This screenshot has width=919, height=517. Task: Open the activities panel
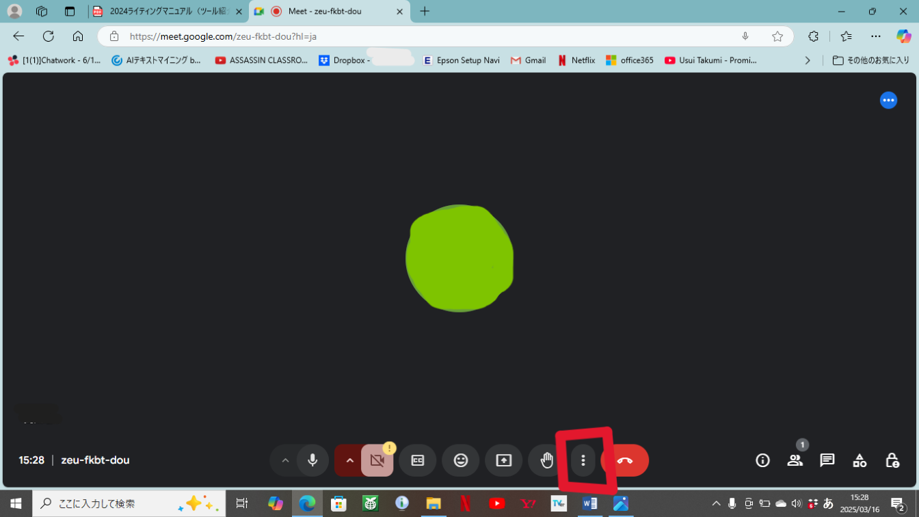click(860, 460)
